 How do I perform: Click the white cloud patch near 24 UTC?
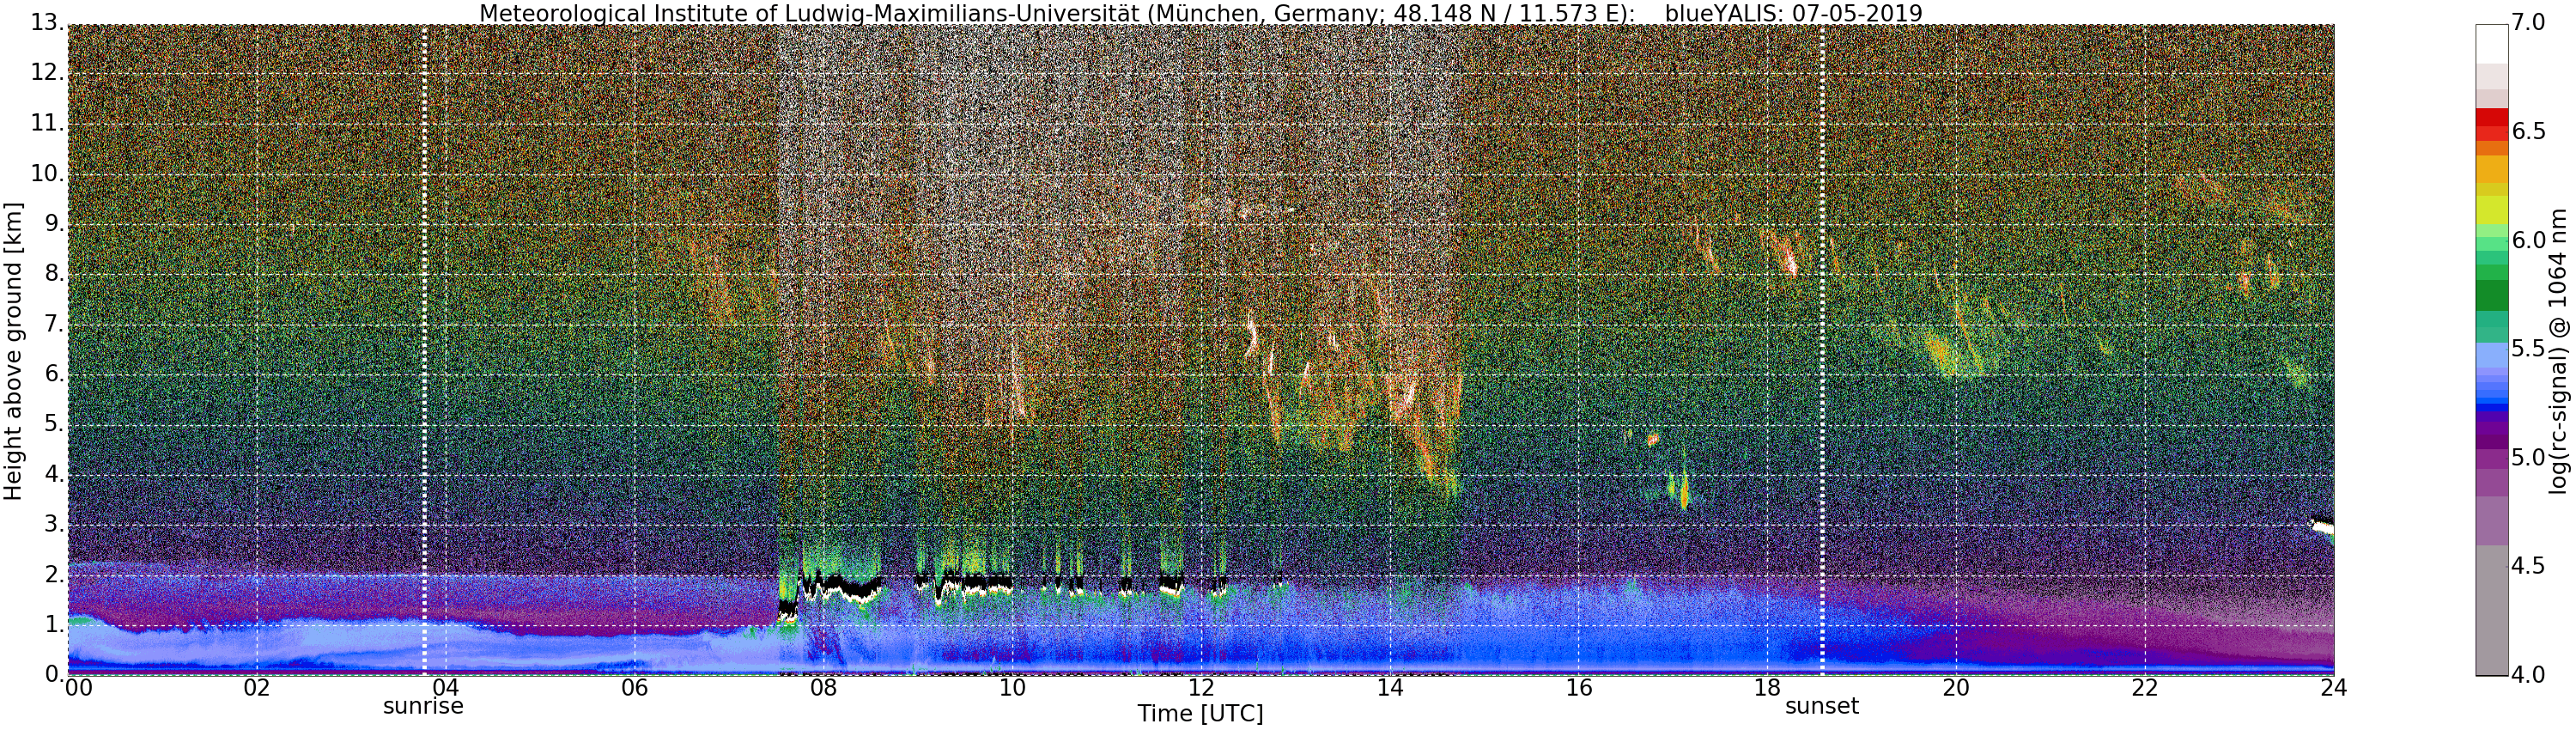(x=2323, y=526)
